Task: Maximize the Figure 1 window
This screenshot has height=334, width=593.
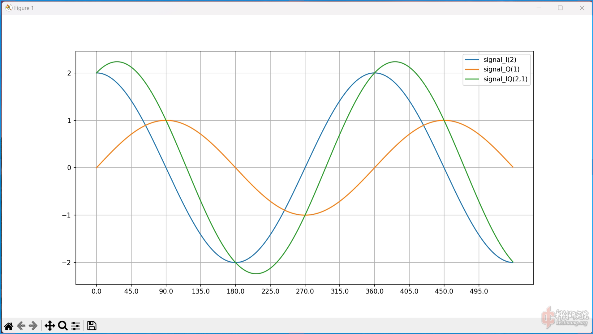Action: (x=560, y=8)
